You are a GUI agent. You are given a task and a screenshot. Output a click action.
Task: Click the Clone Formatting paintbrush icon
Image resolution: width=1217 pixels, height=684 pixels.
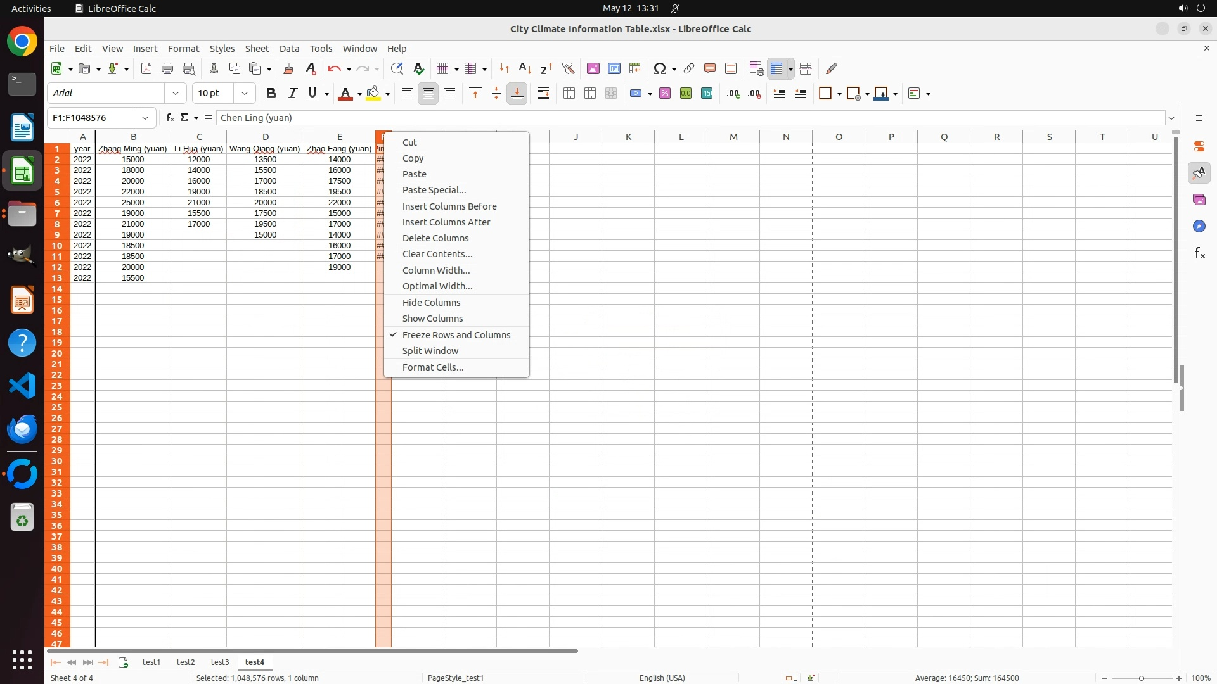click(288, 68)
